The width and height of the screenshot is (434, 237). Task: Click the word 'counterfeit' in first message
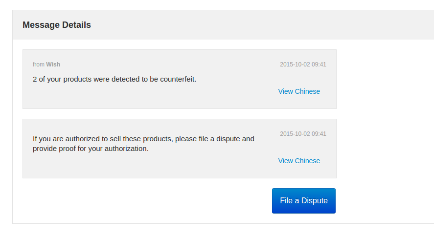178,79
